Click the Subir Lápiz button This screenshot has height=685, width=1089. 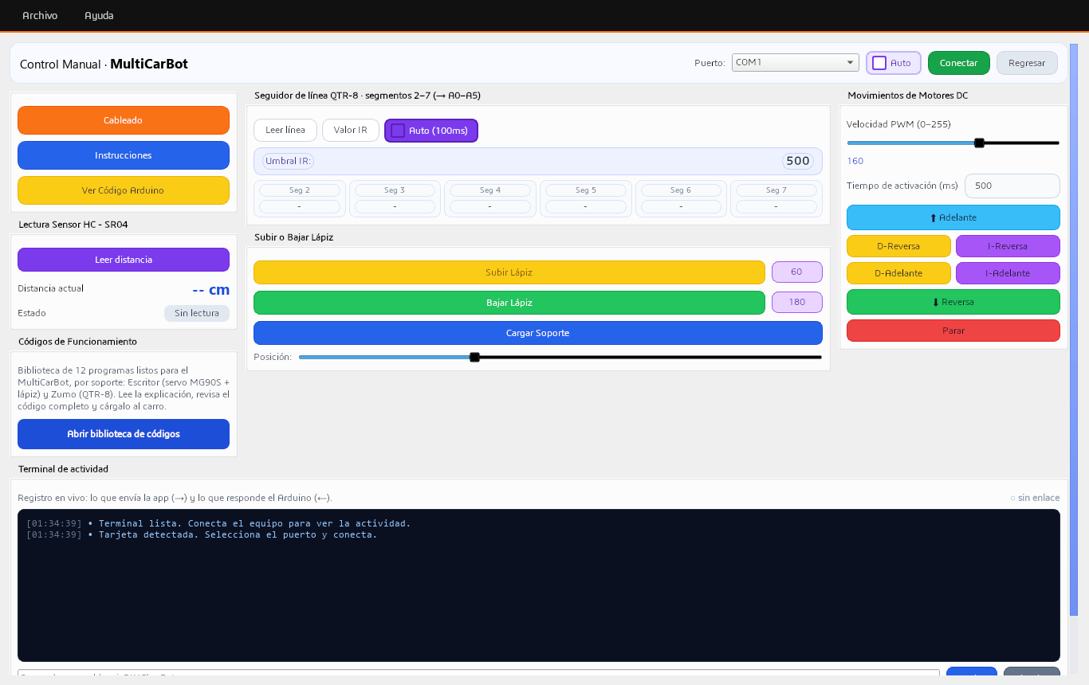[509, 272]
